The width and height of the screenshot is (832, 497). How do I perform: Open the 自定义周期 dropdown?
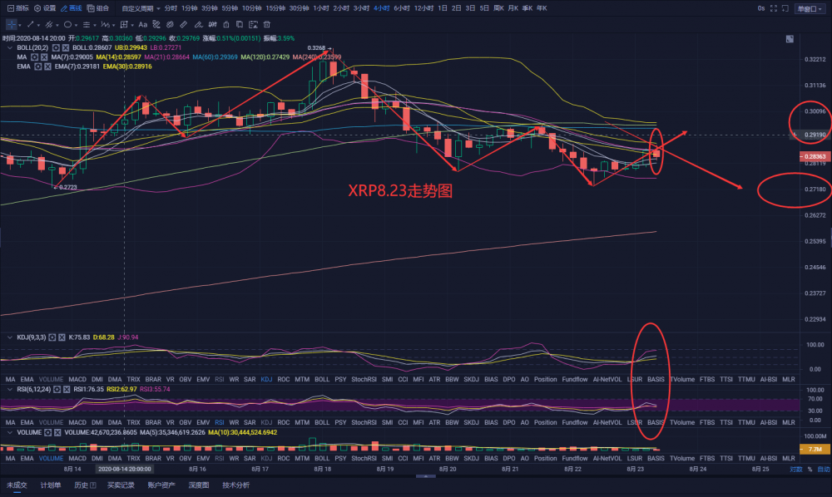point(141,8)
